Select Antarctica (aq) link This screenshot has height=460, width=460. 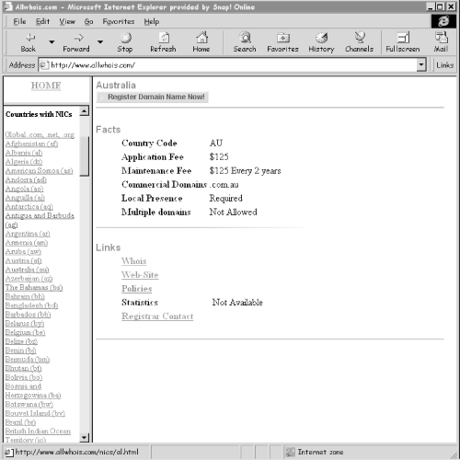(x=29, y=206)
